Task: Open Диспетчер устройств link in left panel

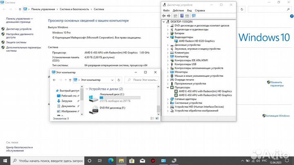Action: (x=19, y=29)
